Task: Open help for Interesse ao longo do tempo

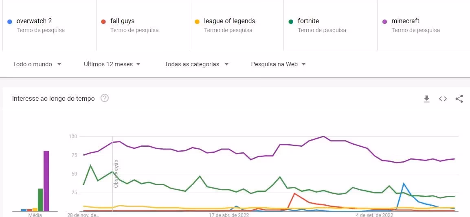Action: tap(105, 98)
